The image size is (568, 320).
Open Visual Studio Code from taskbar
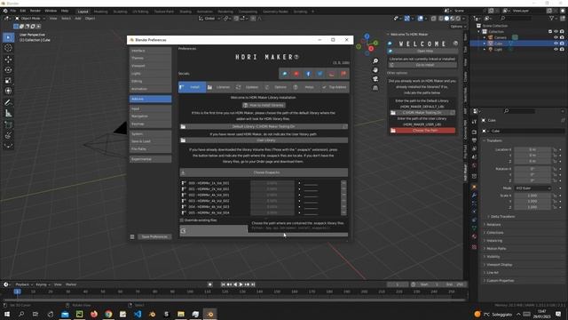(138, 314)
